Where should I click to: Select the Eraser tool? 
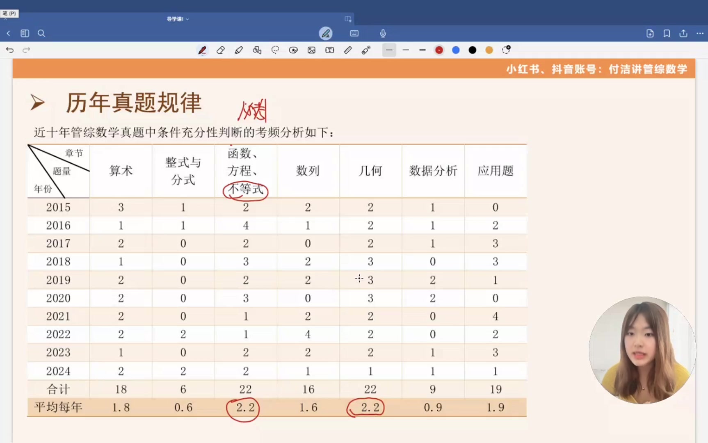[x=221, y=50]
